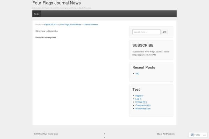This screenshot has height=139, width=209.
Task: Select the SUBSCRIBE widget heading
Action: pyautogui.click(x=143, y=46)
